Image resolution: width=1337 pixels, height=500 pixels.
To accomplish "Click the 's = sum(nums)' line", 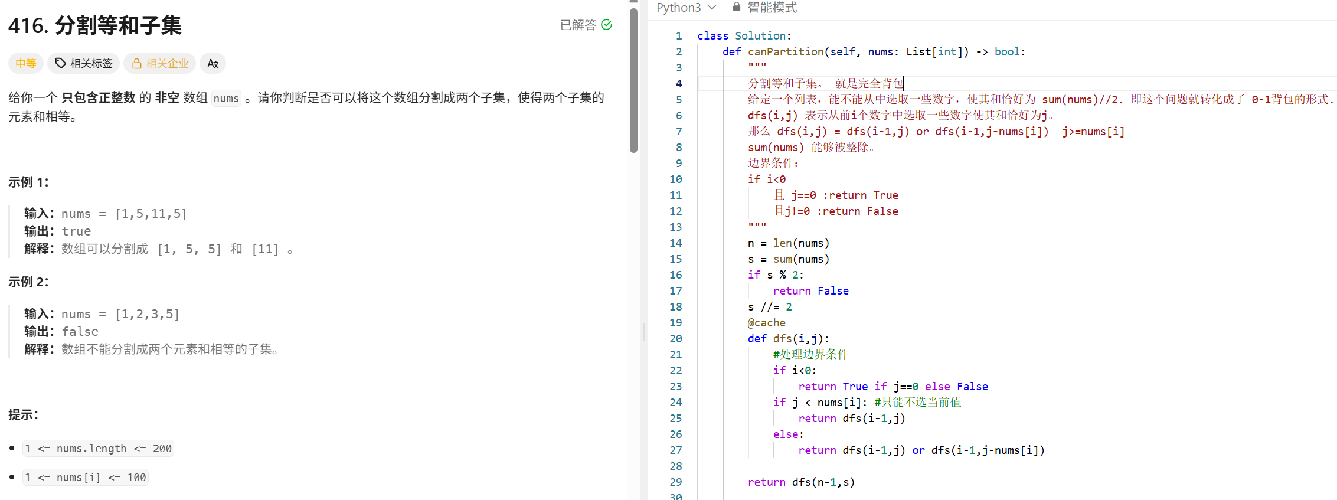I will click(x=788, y=259).
